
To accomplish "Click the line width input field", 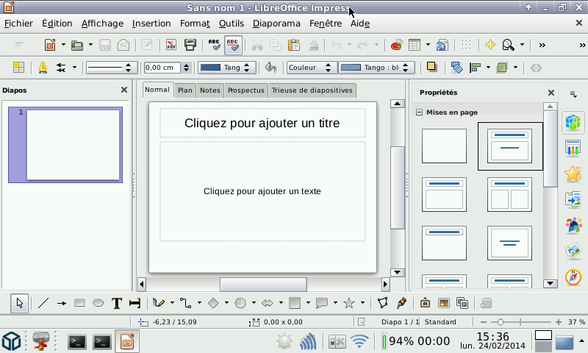I will pyautogui.click(x=162, y=68).
